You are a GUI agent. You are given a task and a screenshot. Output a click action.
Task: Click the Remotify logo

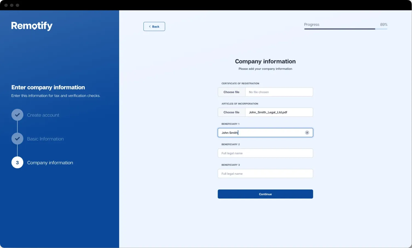pyautogui.click(x=32, y=26)
